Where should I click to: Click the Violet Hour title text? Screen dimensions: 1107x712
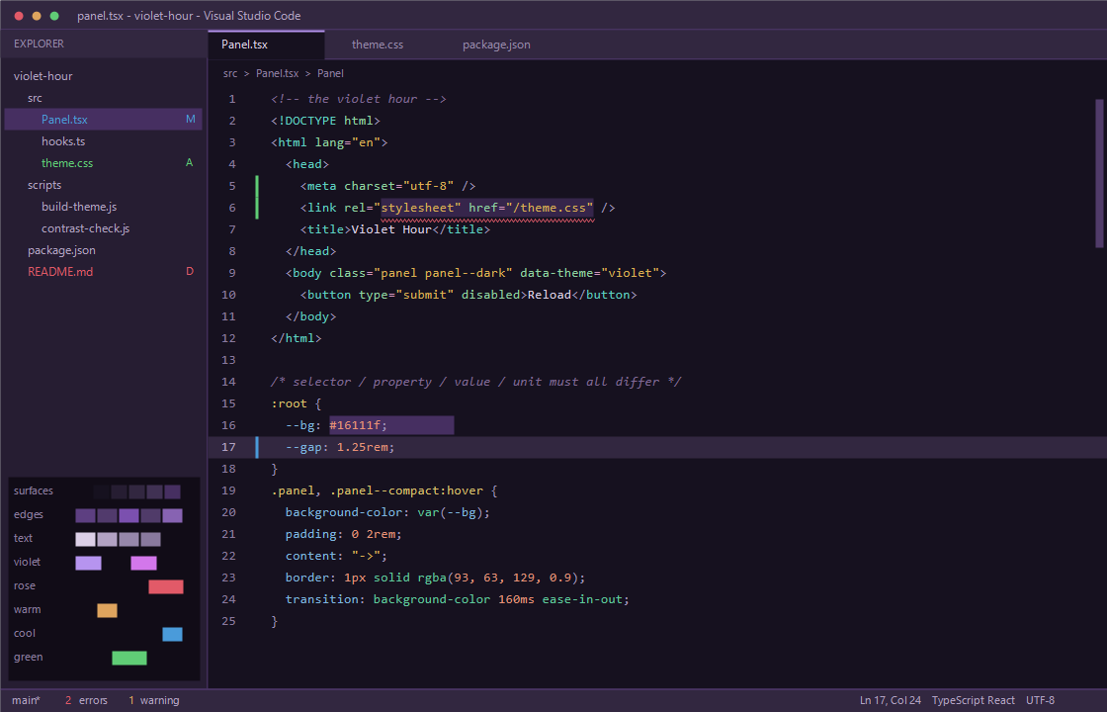[x=391, y=229]
